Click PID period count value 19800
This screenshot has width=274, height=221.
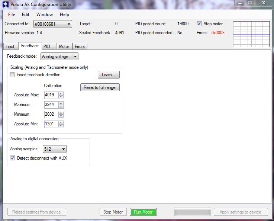click(x=183, y=24)
